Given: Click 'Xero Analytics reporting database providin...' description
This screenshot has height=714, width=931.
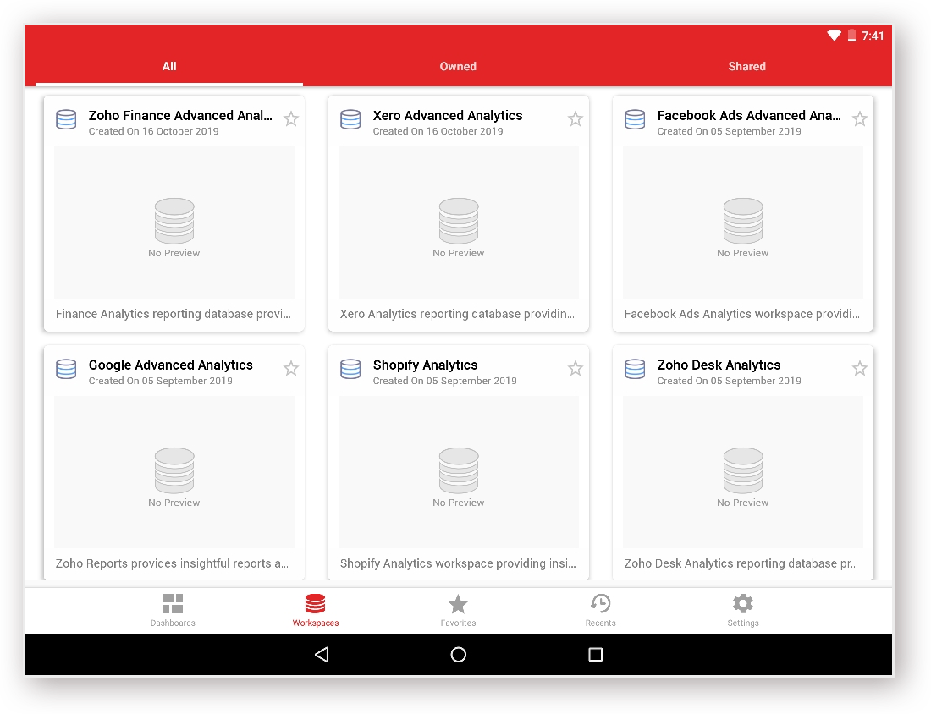Looking at the screenshot, I should [457, 314].
